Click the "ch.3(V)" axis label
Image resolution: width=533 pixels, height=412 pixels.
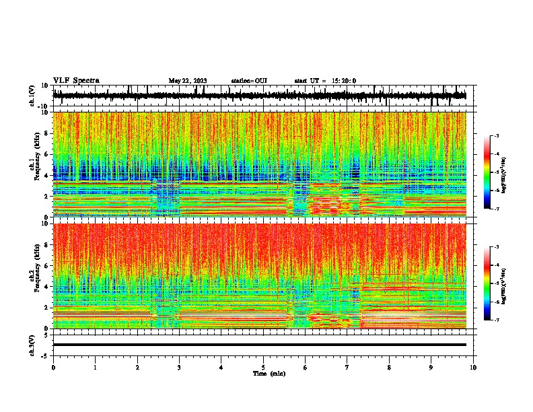32,345
